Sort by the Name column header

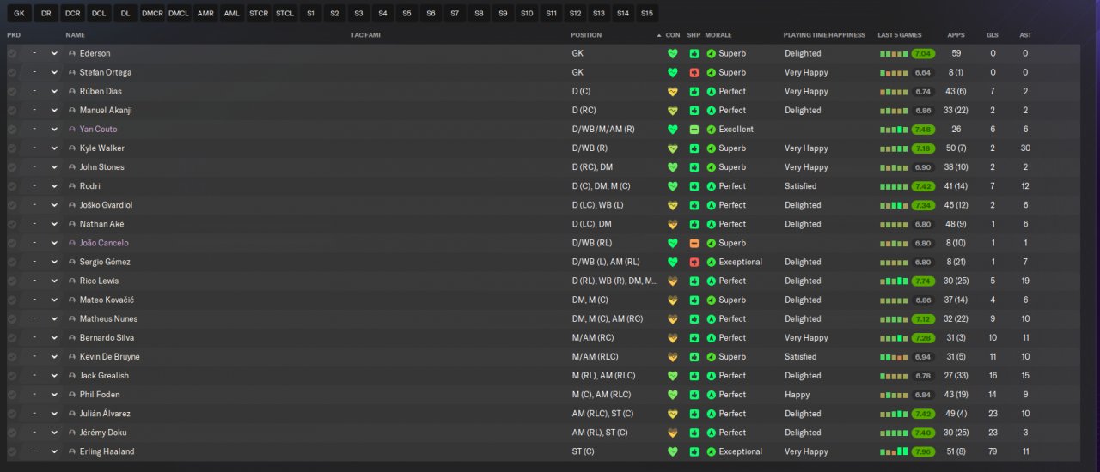(76, 35)
